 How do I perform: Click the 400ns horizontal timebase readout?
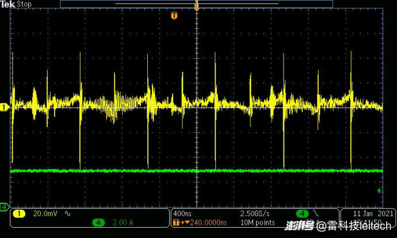184,214
